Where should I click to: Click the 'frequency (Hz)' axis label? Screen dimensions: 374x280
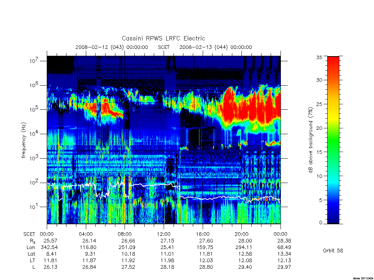[23, 140]
